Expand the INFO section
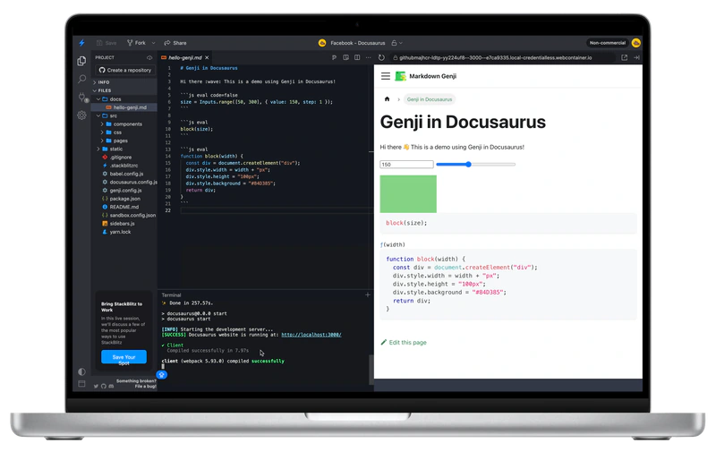 [124, 82]
